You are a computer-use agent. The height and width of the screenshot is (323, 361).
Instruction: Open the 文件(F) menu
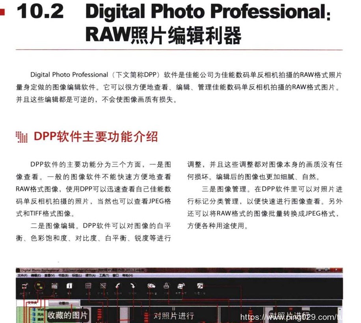22,275
